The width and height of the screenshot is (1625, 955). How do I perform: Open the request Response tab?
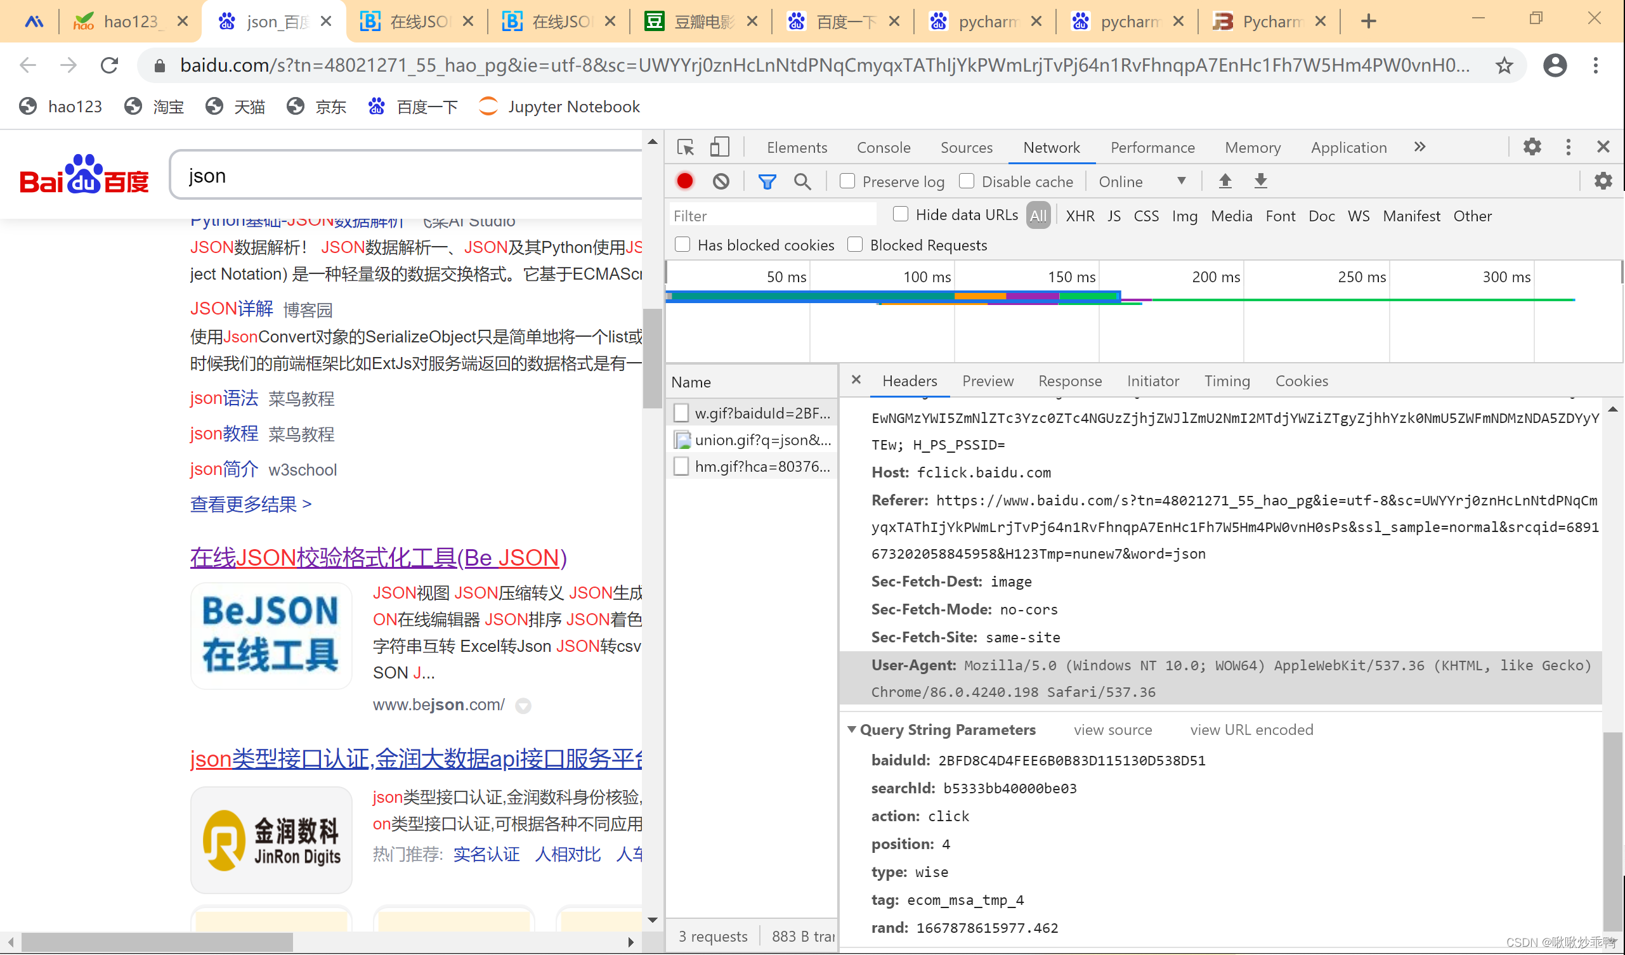pos(1070,381)
